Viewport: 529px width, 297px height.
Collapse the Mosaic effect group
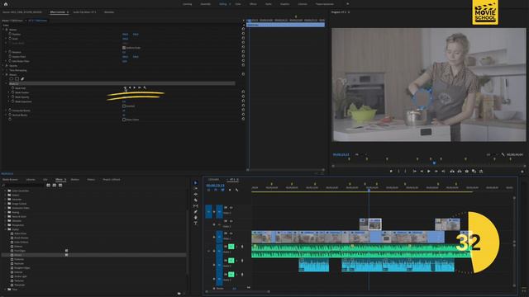click(x=3, y=75)
